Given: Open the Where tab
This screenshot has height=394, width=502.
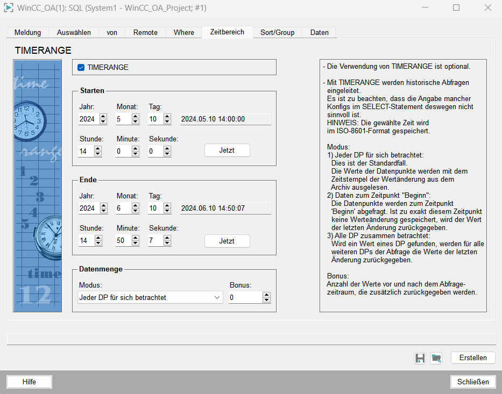Looking at the screenshot, I should pyautogui.click(x=183, y=32).
